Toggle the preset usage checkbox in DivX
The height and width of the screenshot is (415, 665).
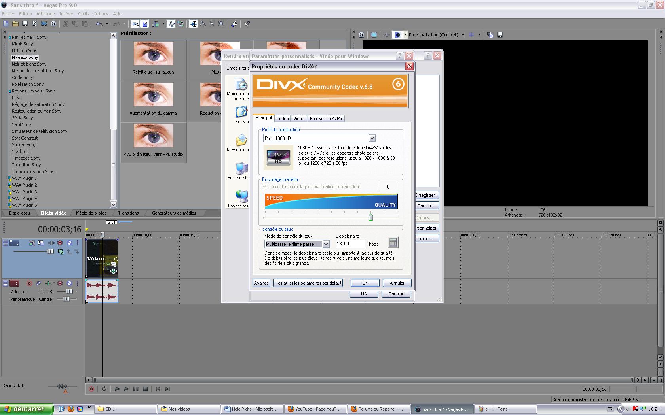point(265,187)
